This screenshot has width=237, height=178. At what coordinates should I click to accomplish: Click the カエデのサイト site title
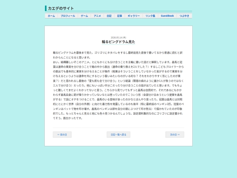click(x=61, y=8)
